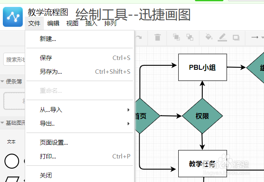Click the trash delete icon

click(x=158, y=37)
